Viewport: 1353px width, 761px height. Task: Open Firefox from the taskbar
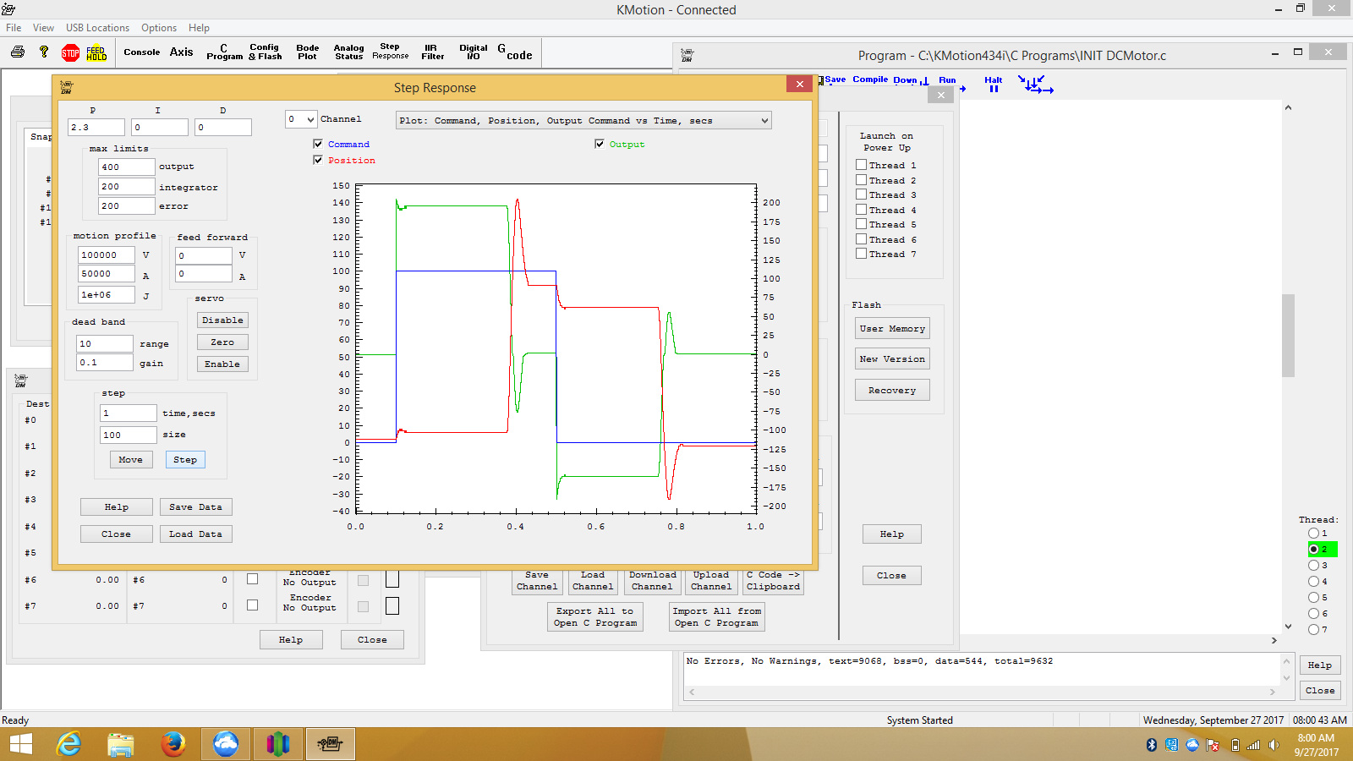[x=173, y=744]
